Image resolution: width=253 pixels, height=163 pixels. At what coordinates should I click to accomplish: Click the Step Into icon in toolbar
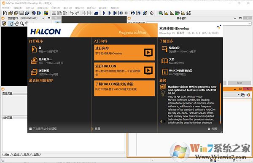click(x=115, y=13)
